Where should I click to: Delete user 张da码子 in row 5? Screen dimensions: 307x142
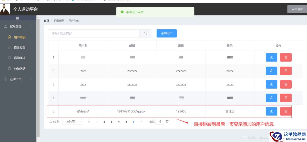286,111
